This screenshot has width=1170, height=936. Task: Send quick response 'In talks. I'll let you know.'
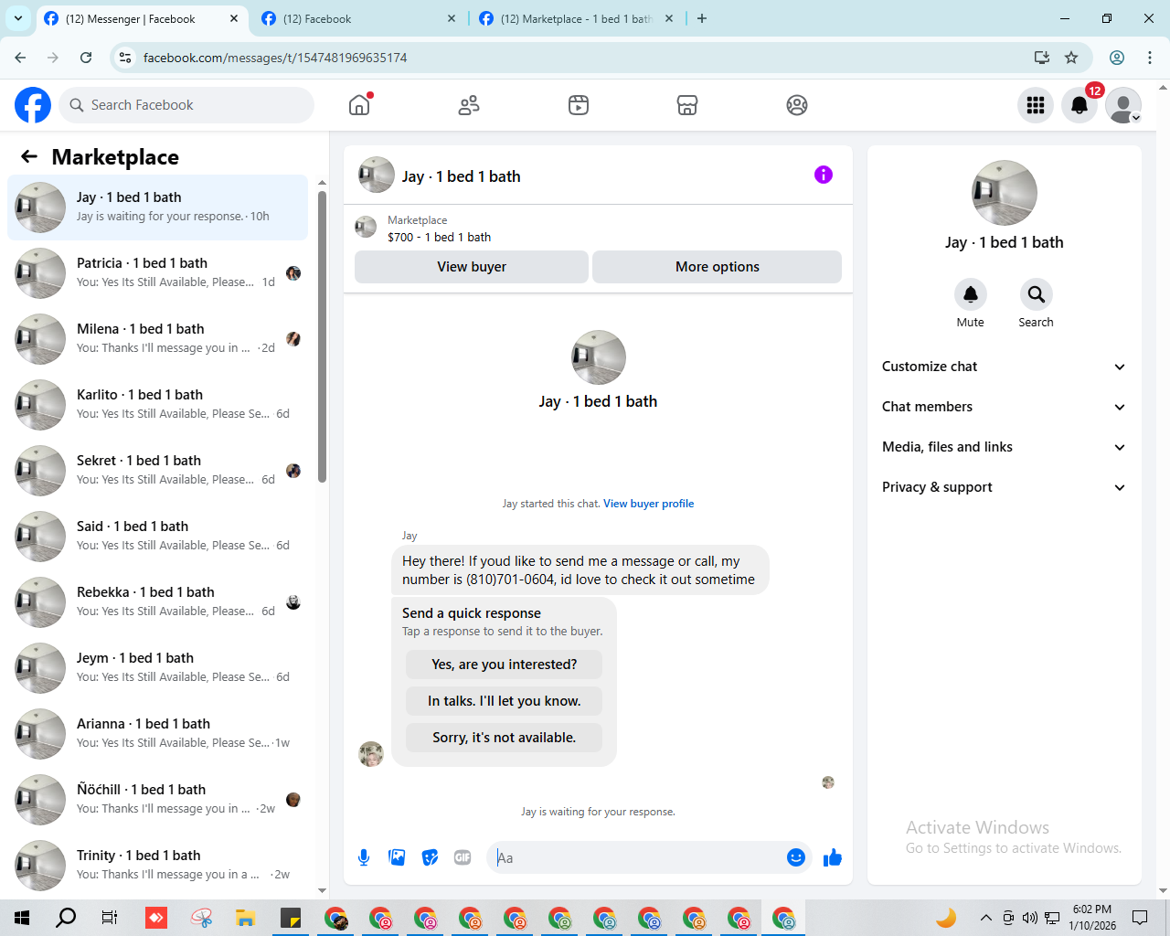pyautogui.click(x=505, y=701)
